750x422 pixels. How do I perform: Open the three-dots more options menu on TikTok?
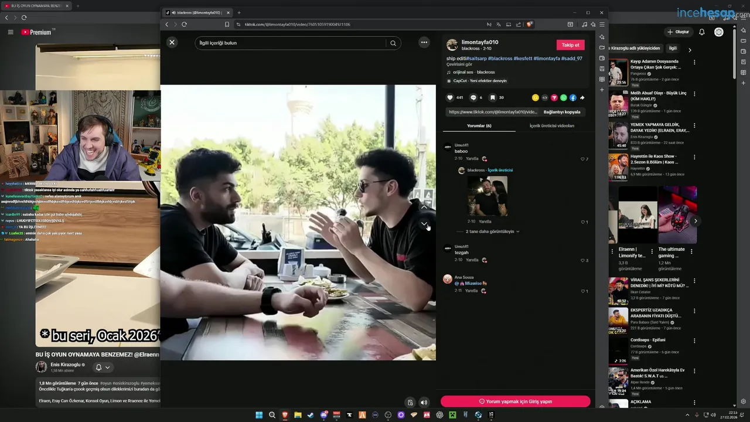tap(424, 42)
